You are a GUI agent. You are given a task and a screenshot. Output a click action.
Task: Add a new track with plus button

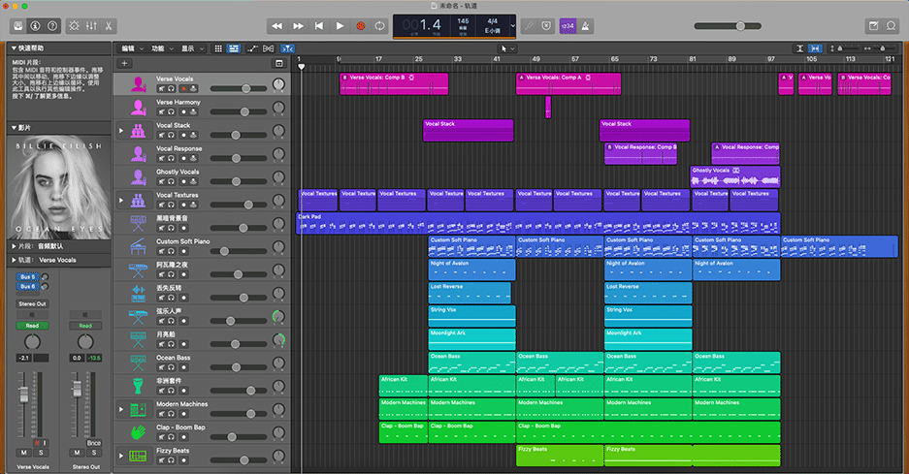pos(124,63)
